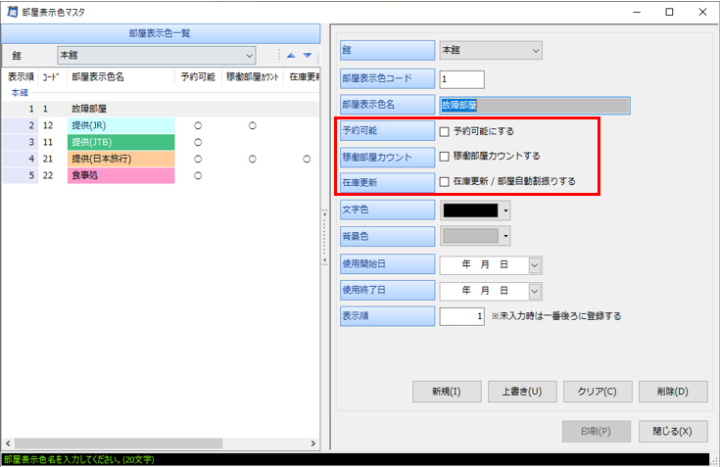Select the 提供(JR) row in the list

[x=120, y=125]
